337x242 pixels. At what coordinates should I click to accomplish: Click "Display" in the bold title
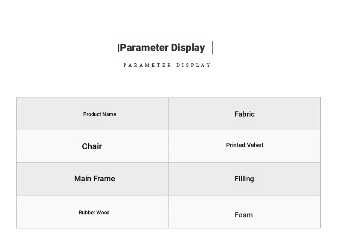tap(188, 48)
